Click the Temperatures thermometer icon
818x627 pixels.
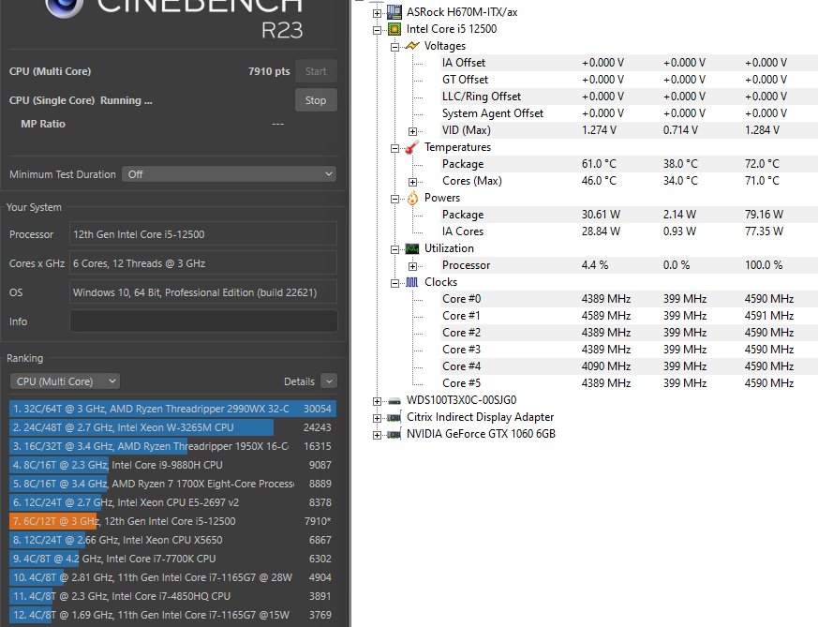[412, 147]
